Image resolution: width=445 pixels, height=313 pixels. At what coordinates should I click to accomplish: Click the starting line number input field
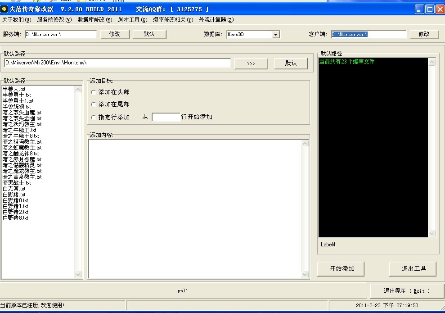pos(166,117)
